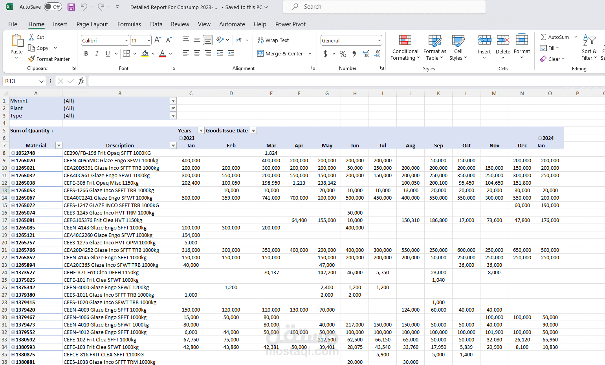
Task: Toggle the AutoSave switch
Action: (53, 7)
